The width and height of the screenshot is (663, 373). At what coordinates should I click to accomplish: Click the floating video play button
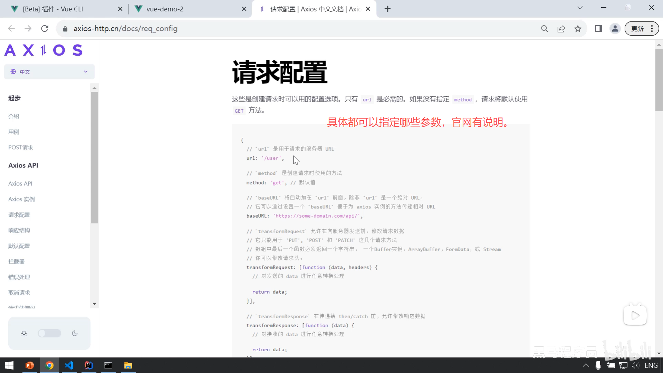click(635, 315)
